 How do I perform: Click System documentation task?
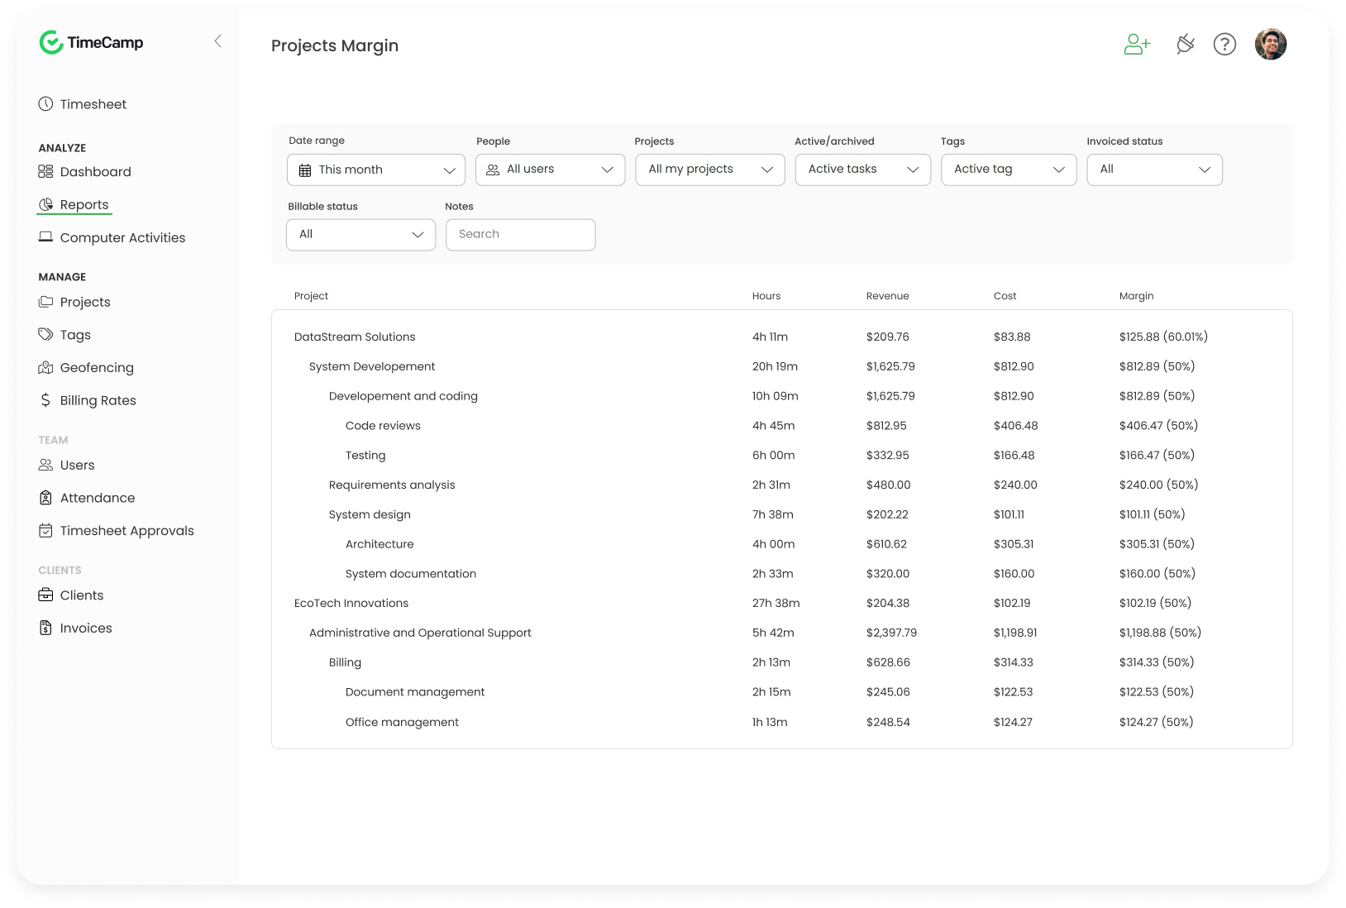tap(781, 574)
